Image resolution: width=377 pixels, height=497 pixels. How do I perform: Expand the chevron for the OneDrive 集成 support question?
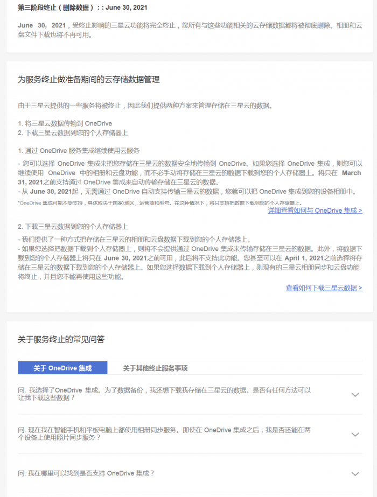click(x=355, y=474)
